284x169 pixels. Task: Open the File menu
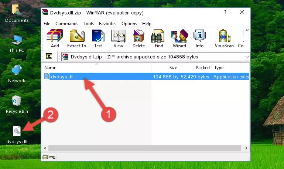47,24
